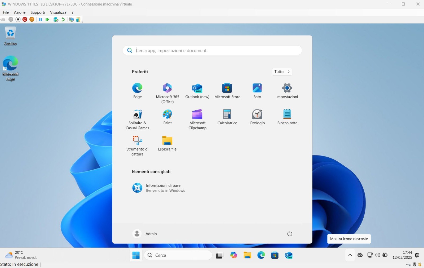Click the Windows Start button on taskbar
This screenshot has height=268, width=424.
pyautogui.click(x=136, y=255)
